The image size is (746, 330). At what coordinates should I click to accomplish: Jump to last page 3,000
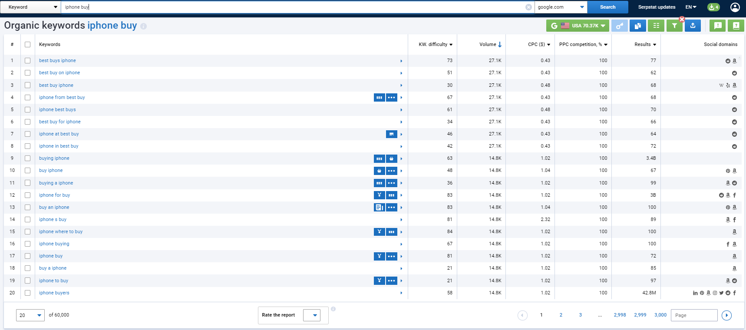(660, 315)
